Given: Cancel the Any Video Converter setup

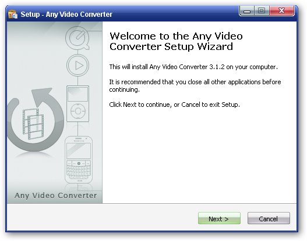Looking at the screenshot, I should point(269,218).
